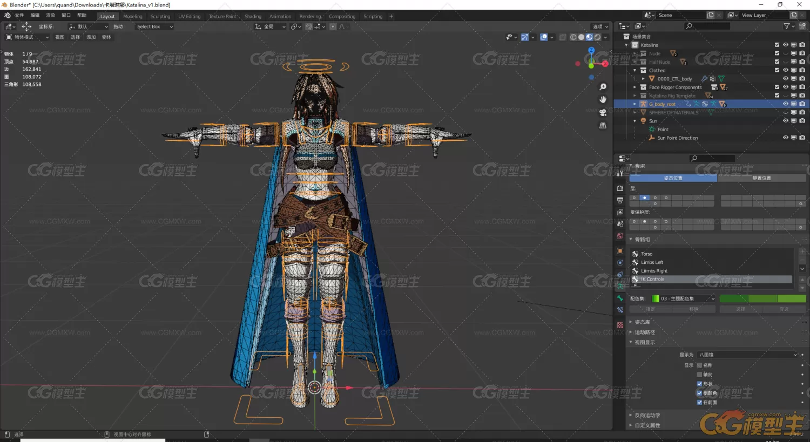Open the Active Tool properties tab icon

pyautogui.click(x=620, y=173)
